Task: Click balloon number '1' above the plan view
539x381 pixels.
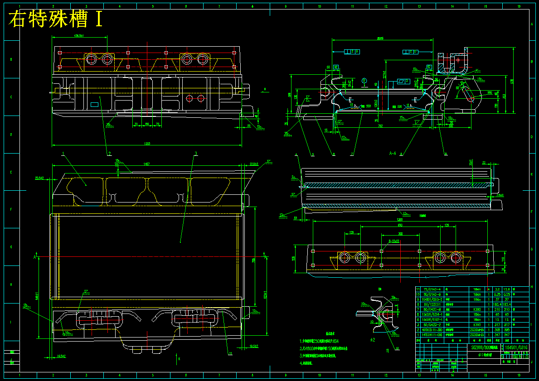Action: (63, 153)
